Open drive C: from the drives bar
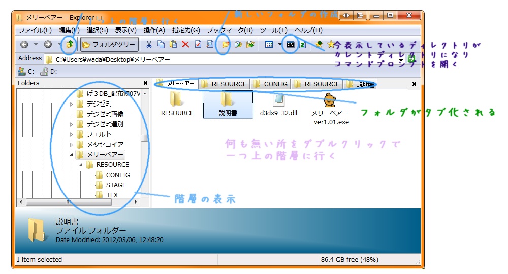 26,72
